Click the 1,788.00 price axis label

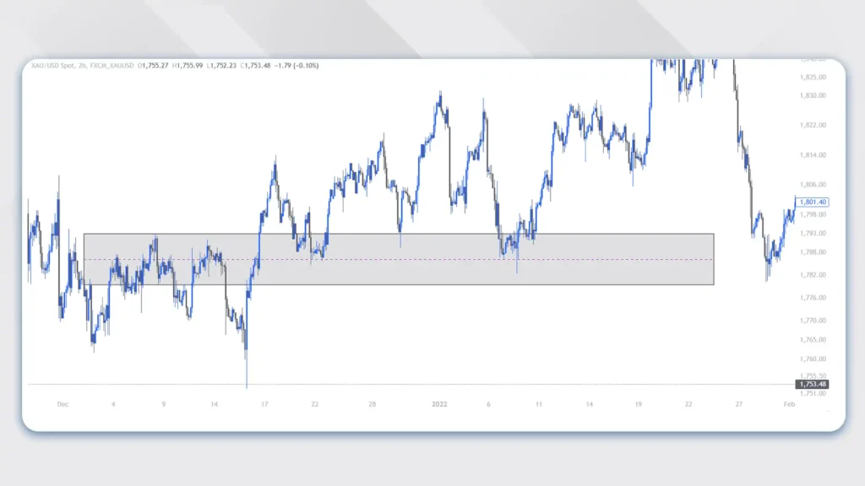(813, 251)
